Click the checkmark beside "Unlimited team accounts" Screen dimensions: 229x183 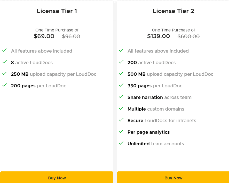(121, 144)
